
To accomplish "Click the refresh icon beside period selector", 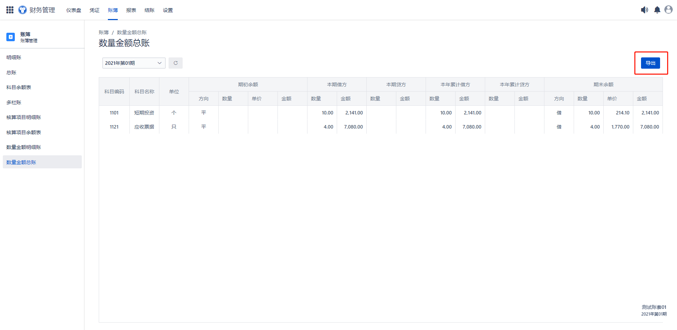I will tap(175, 63).
